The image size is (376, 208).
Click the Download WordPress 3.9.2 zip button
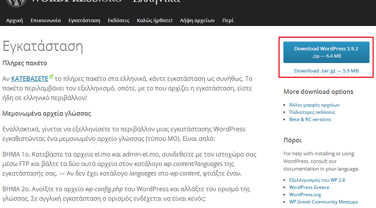point(326,52)
